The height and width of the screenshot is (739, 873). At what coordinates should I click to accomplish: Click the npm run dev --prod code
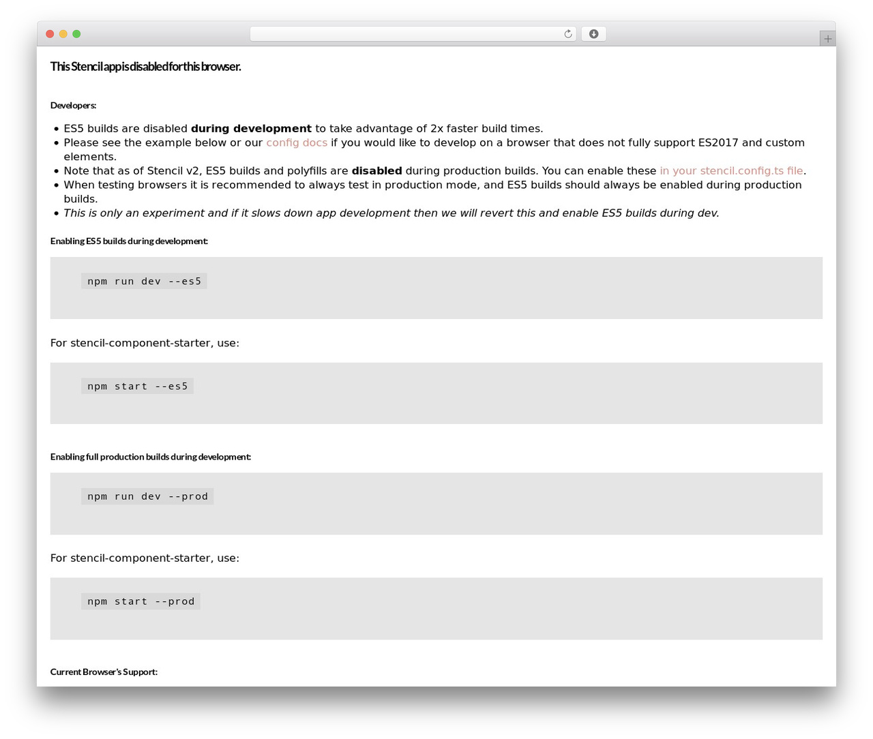pos(147,496)
